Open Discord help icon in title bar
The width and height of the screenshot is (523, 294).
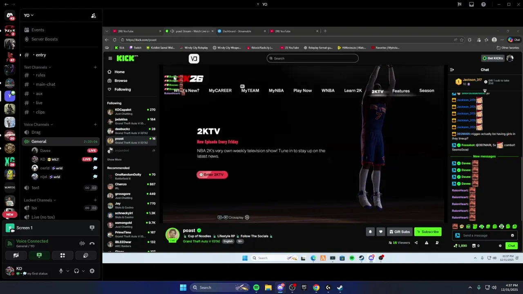pos(484,4)
